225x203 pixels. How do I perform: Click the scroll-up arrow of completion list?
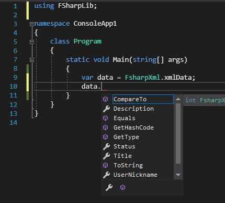coord(178,99)
